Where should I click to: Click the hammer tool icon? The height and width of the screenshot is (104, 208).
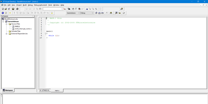pyautogui.click(x=116, y=13)
